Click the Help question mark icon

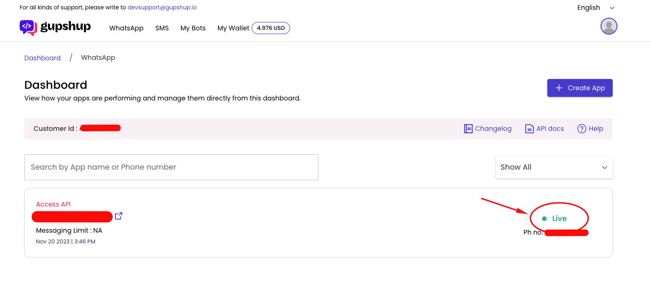point(581,129)
